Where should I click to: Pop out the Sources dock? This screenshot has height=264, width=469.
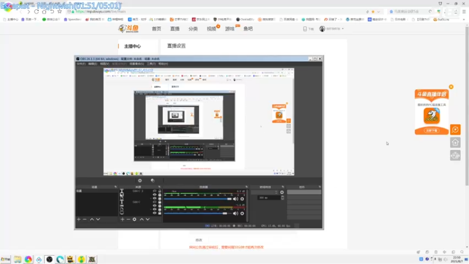(x=159, y=187)
